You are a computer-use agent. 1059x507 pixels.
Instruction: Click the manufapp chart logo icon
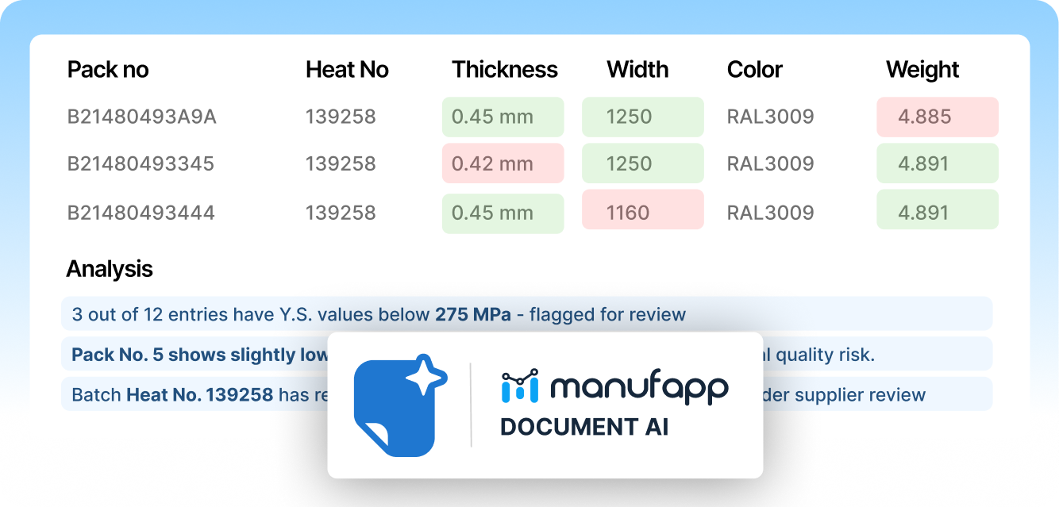pyautogui.click(x=520, y=385)
